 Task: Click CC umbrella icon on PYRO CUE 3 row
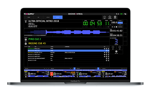pos(104,55)
